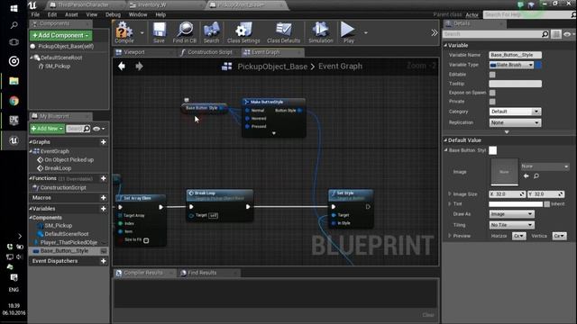Open Tiling No Tile dropdown
Image resolution: width=577 pixels, height=324 pixels.
point(511,225)
